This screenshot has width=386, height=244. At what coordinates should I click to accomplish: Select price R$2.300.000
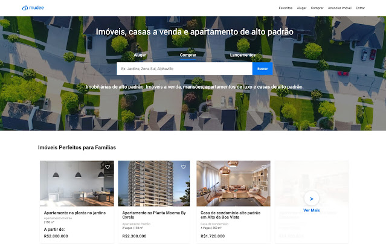135,236
